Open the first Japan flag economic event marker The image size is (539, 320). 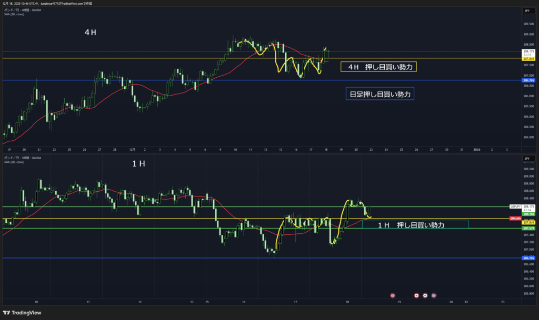tap(417, 296)
